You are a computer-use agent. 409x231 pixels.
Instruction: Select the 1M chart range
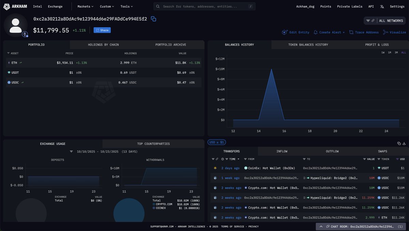[390, 52]
